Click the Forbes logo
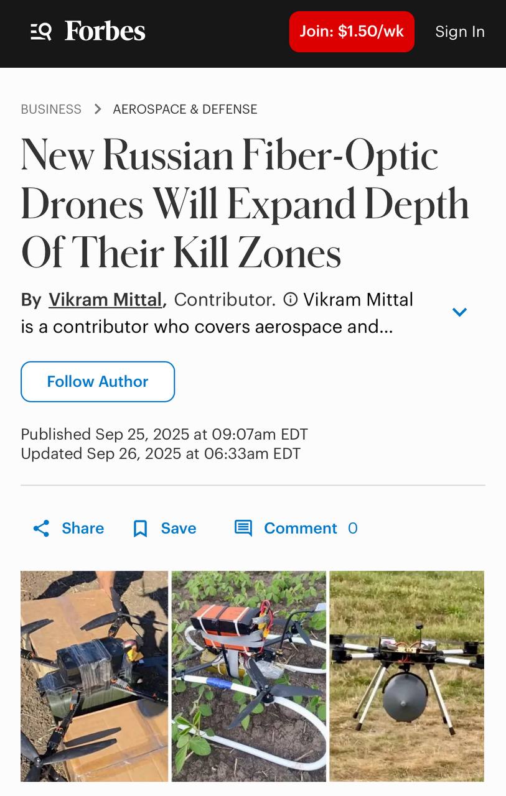 pos(105,31)
